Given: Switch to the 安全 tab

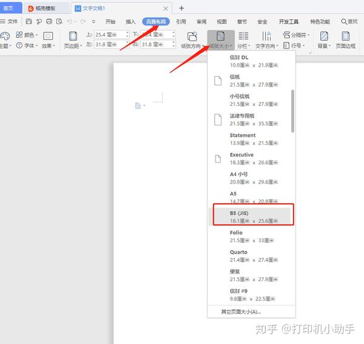Looking at the screenshot, I should pos(262,22).
